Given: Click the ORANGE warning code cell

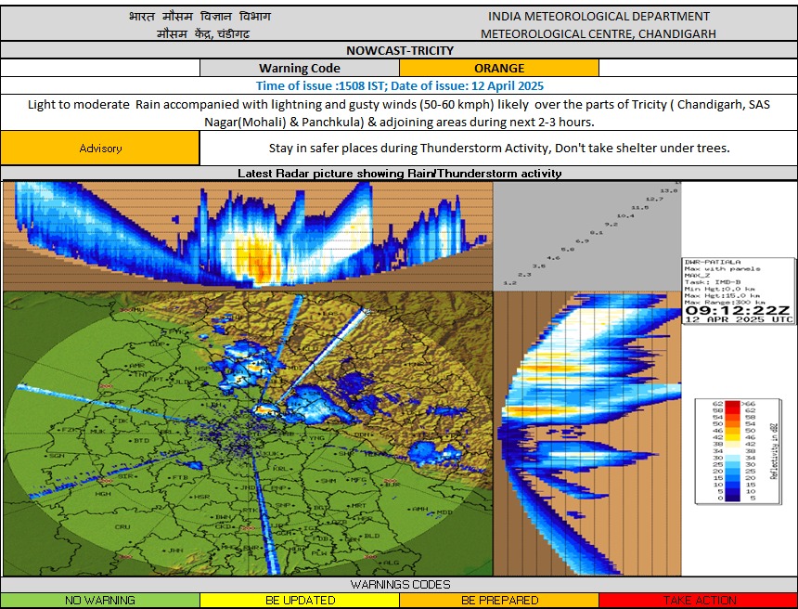Looking at the screenshot, I should tap(499, 68).
